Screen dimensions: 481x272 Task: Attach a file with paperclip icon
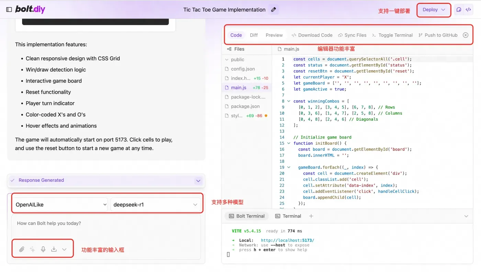(x=22, y=249)
